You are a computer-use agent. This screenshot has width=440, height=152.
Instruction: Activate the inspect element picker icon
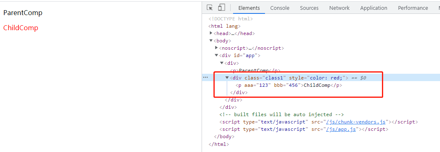coord(210,8)
